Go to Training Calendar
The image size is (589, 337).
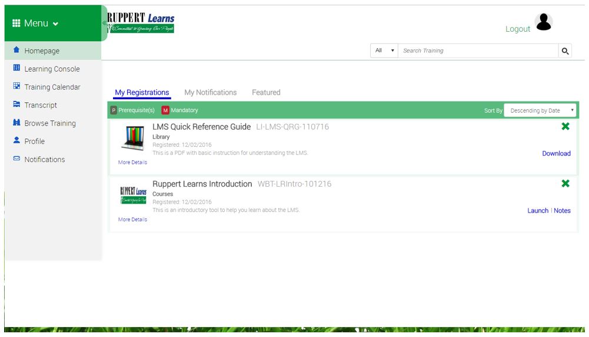[53, 87]
